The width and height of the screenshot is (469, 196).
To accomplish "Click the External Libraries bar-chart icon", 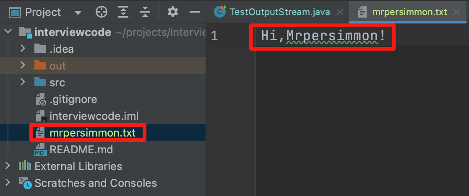I will [x=26, y=166].
